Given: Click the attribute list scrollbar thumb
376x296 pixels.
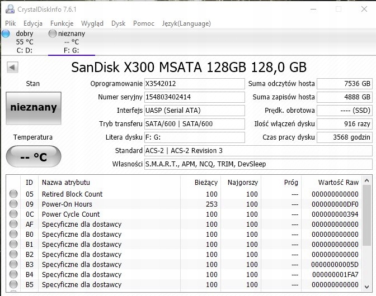Looking at the screenshot, I should coord(366,215).
